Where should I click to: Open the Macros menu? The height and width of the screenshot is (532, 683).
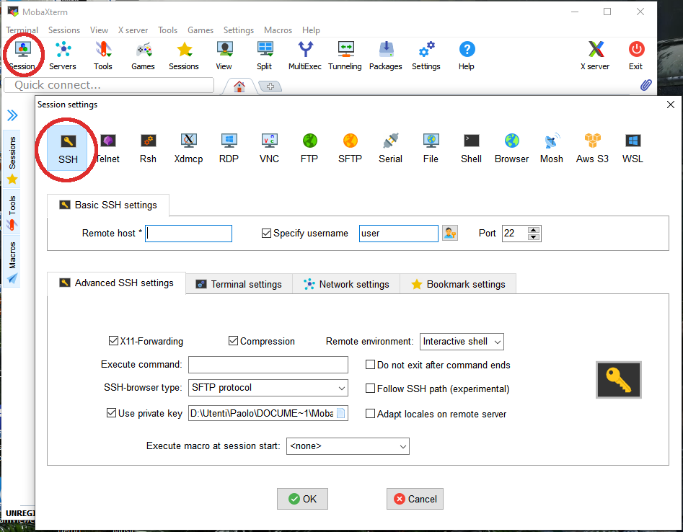click(278, 30)
